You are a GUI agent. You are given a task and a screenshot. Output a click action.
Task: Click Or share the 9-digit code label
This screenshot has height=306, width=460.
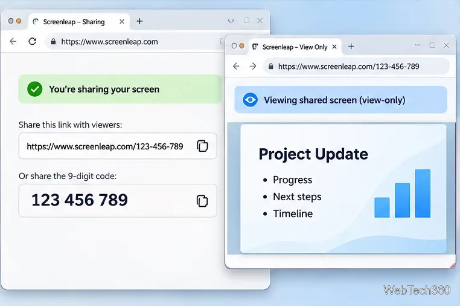click(x=68, y=176)
